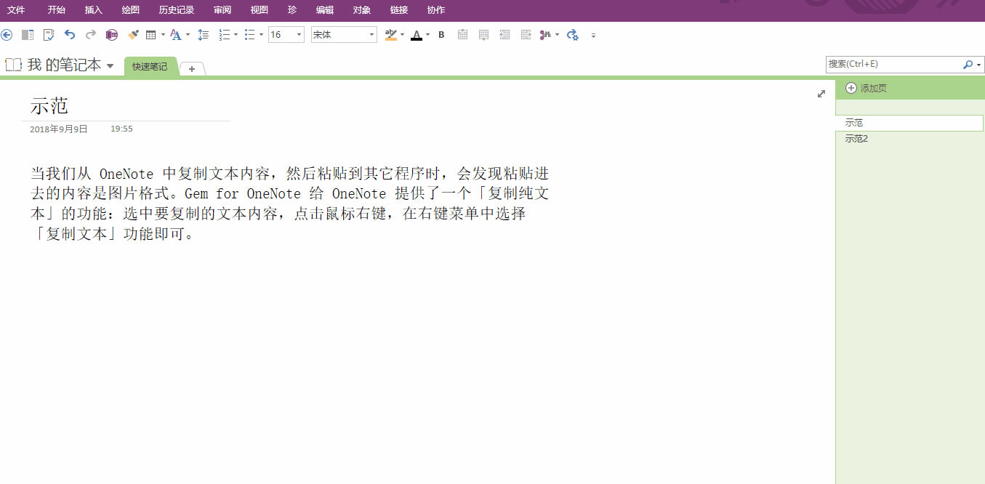The image size is (985, 484).
Task: Toggle the bulleted list
Action: click(x=250, y=34)
